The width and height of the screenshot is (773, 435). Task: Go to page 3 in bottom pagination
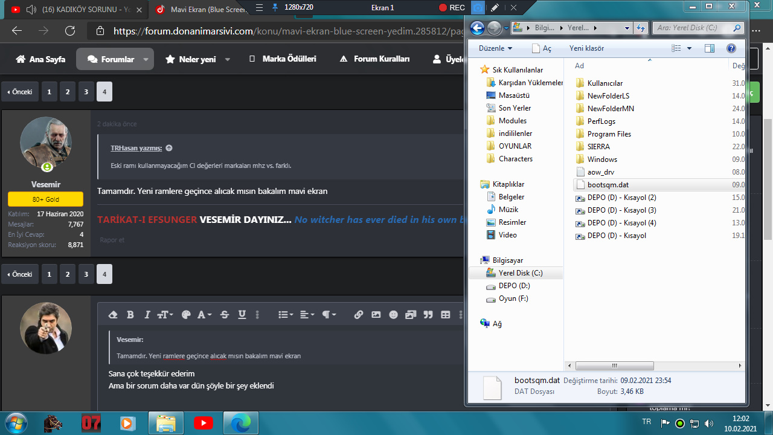86,274
